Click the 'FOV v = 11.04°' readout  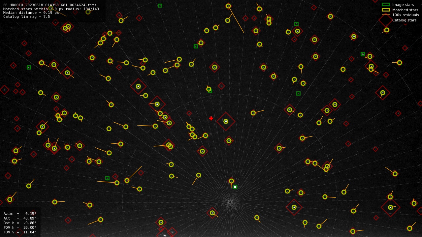[x=20, y=232]
